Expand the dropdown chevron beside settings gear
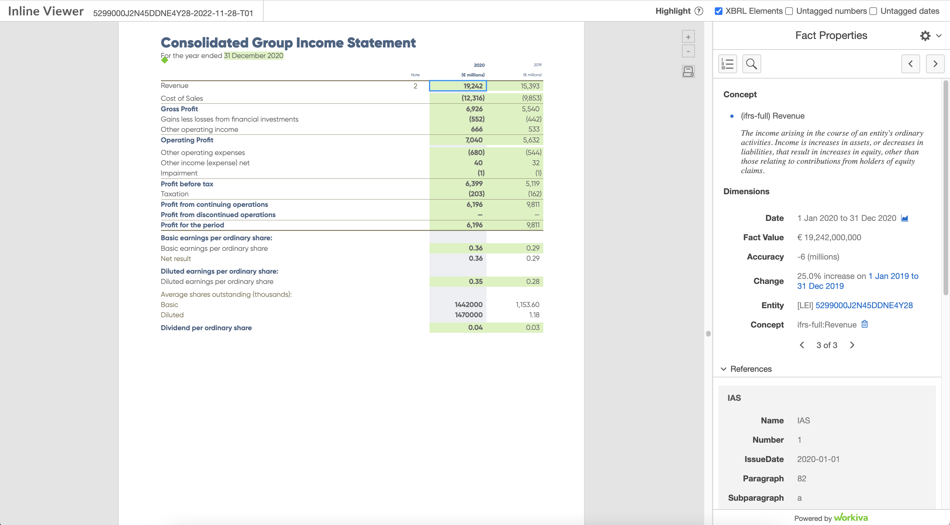This screenshot has height=525, width=950. coord(939,36)
